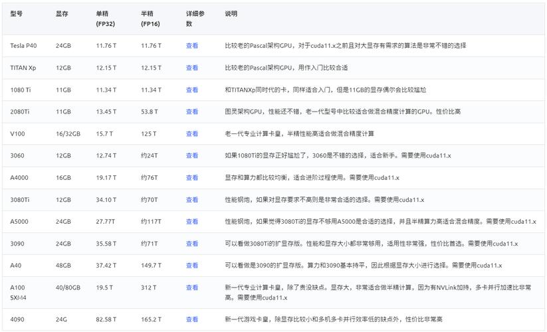This screenshot has height=332, width=547.
Task: Click the V100 description text
Action: pyautogui.click(x=299, y=133)
